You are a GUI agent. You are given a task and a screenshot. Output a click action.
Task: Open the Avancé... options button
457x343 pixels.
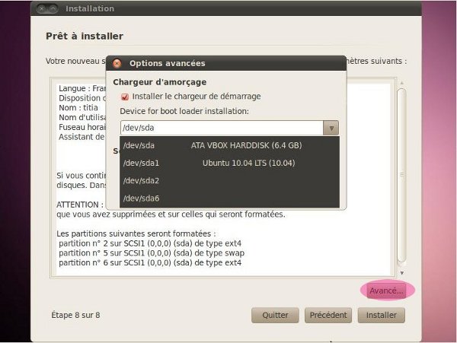pos(386,291)
